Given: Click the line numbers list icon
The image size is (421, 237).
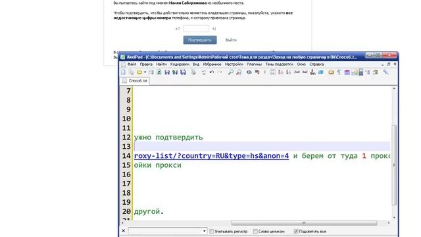Looking at the screenshot, I should pyautogui.click(x=273, y=72).
